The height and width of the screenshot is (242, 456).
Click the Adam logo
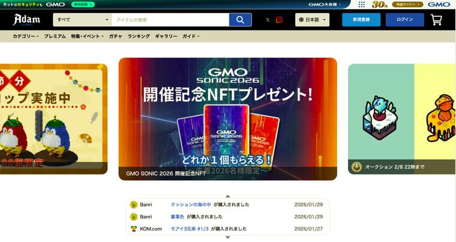[26, 20]
